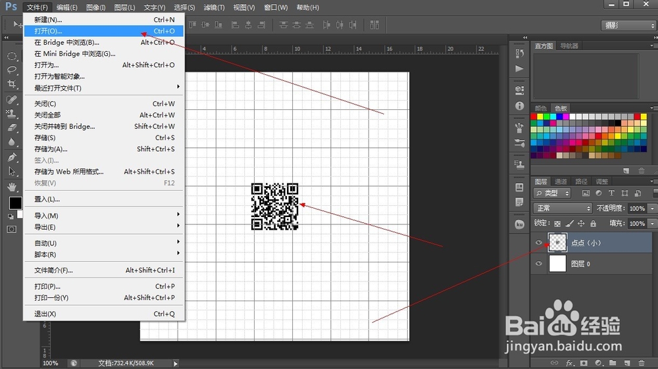Choose 新建(N)... menu item

coord(104,20)
